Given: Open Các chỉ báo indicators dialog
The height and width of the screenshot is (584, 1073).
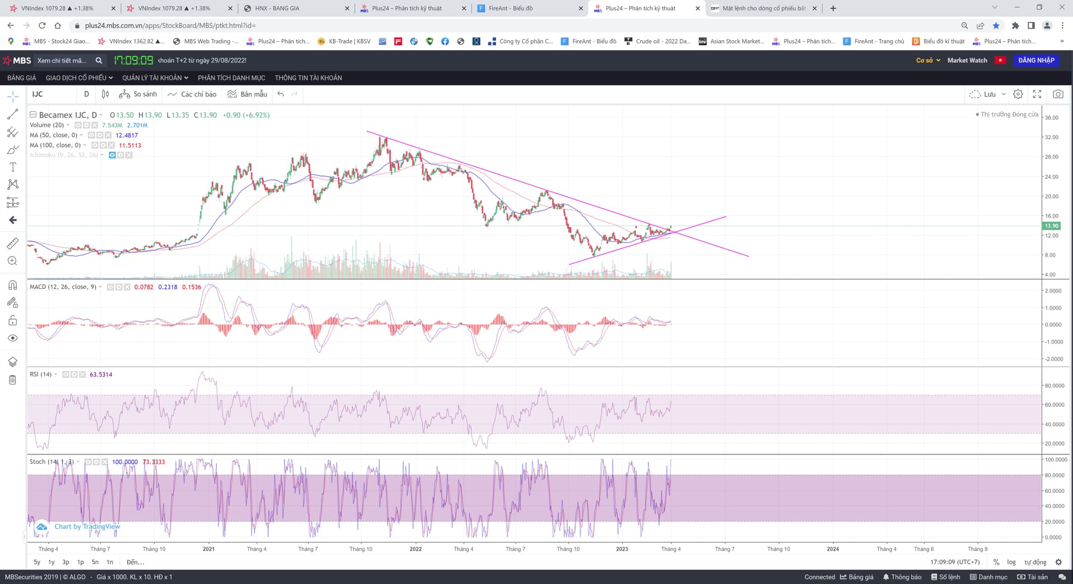Looking at the screenshot, I should click(192, 94).
